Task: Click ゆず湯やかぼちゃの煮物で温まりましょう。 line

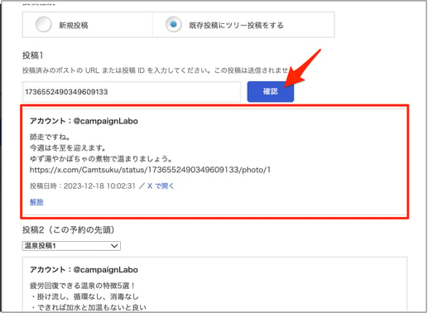Action: pyautogui.click(x=101, y=159)
